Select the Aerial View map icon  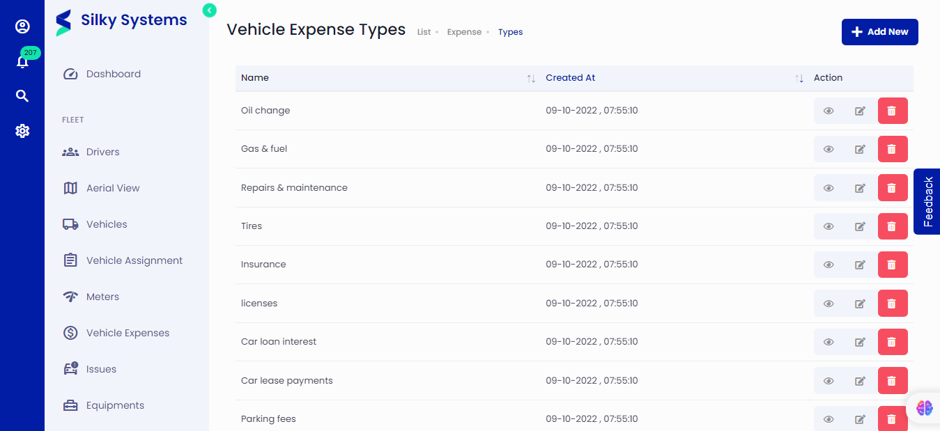(70, 187)
